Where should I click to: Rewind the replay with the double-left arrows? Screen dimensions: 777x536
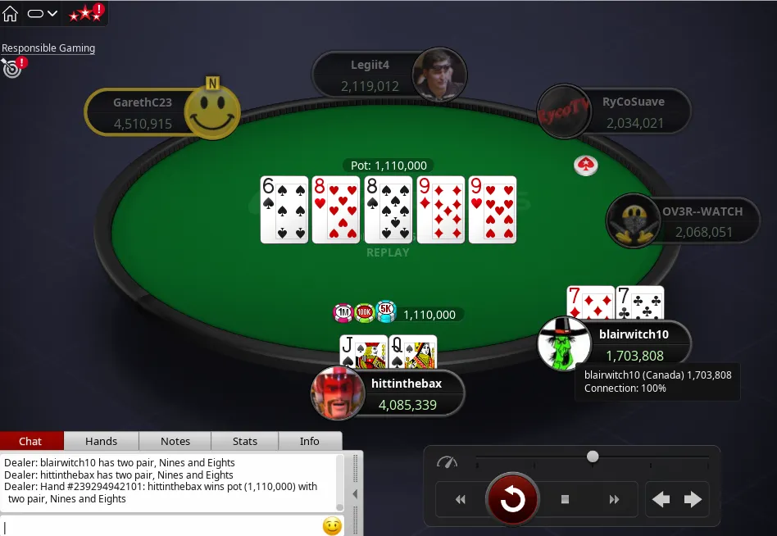(x=461, y=499)
